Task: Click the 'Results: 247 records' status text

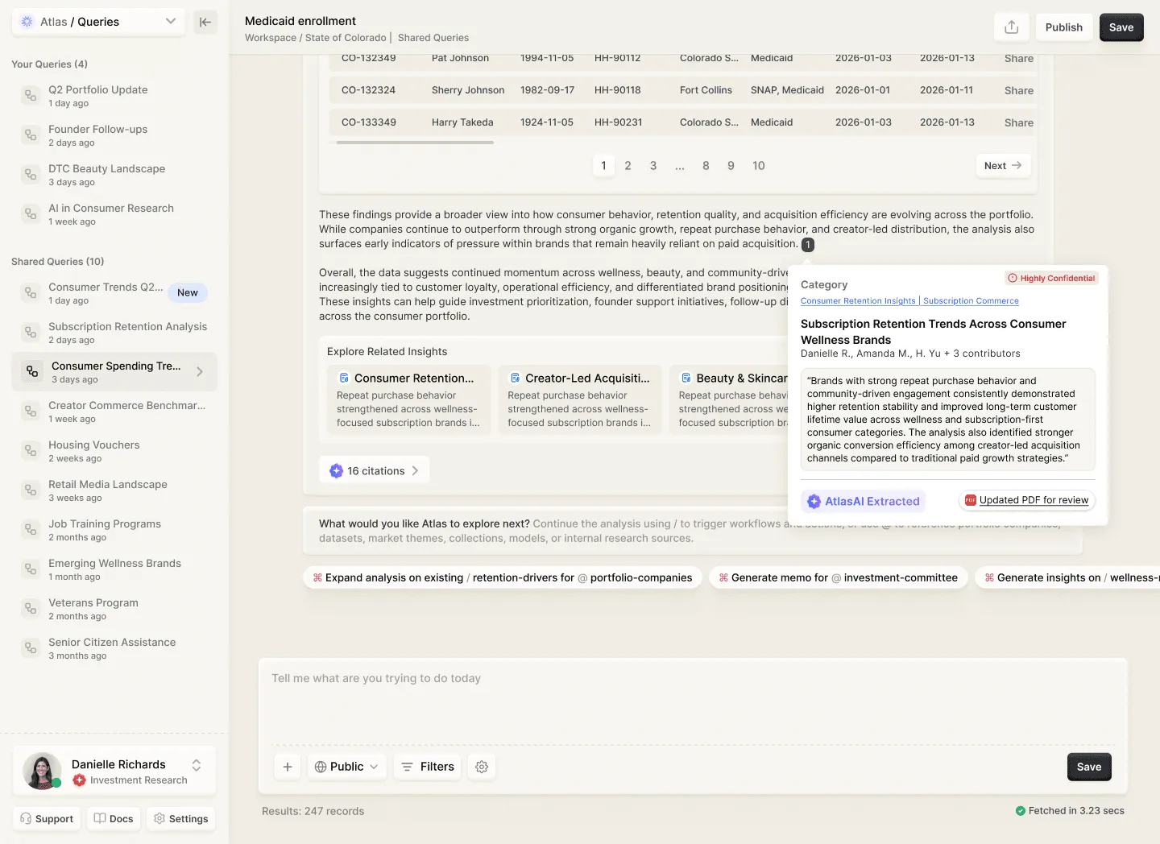Action: pos(313,811)
